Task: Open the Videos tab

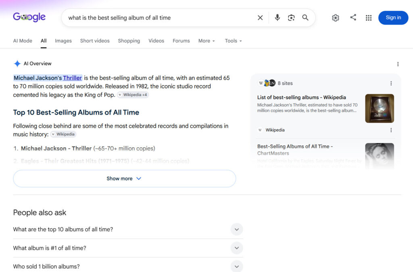Action: coord(156,41)
